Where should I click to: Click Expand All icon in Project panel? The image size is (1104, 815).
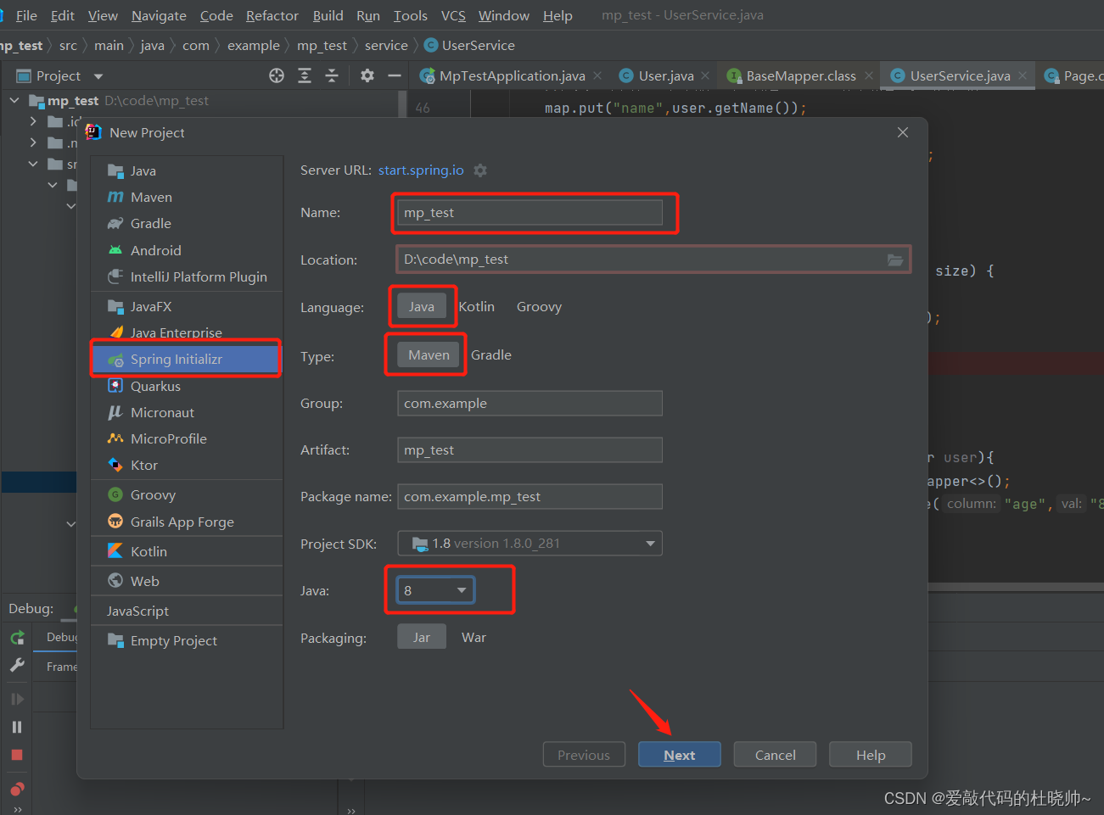305,75
